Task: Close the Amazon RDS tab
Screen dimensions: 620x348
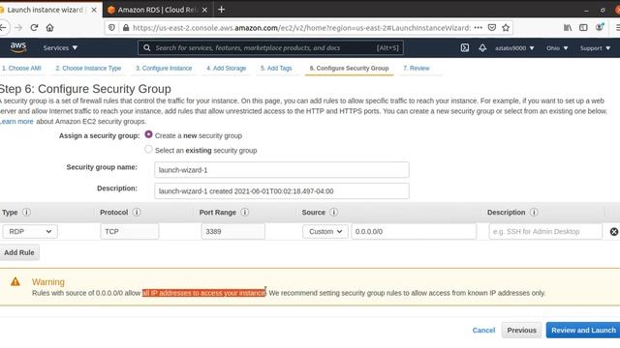Action: coord(204,10)
